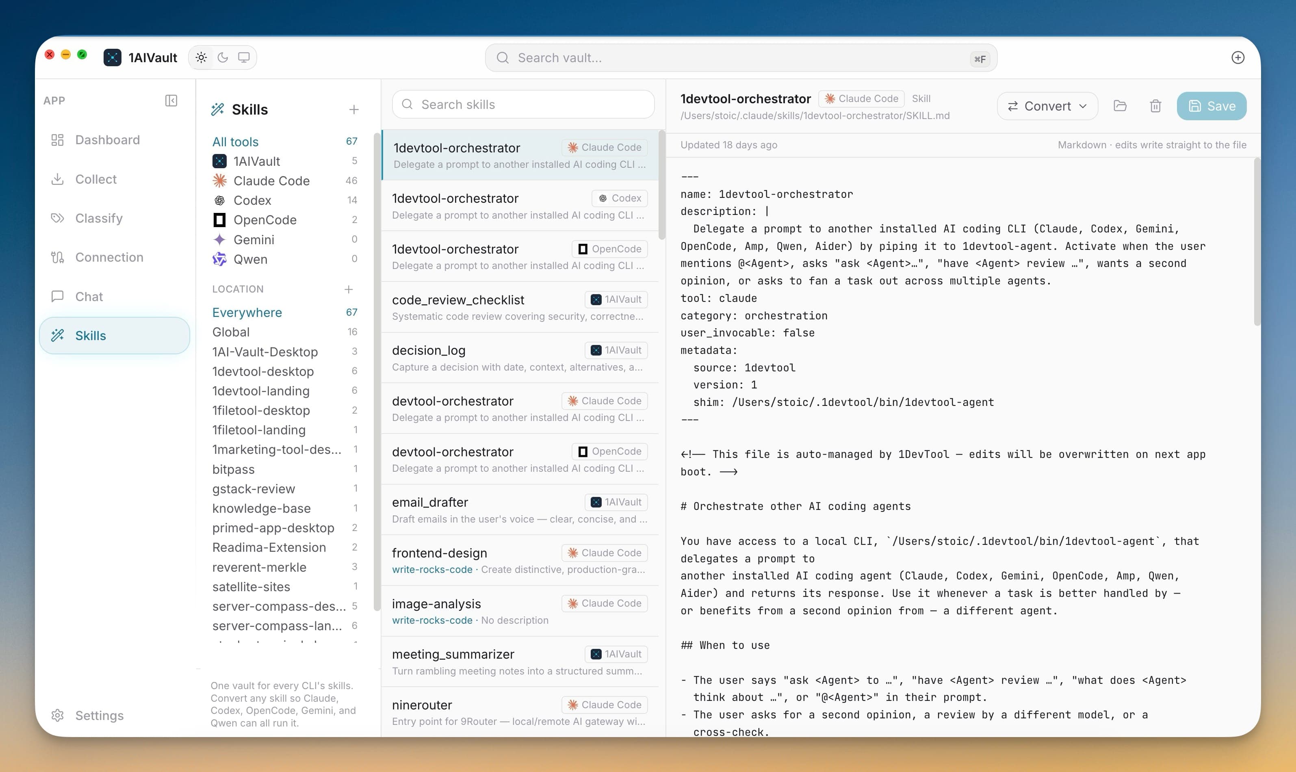The height and width of the screenshot is (772, 1296).
Task: Filter skills by Claude Code tool
Action: [284, 180]
